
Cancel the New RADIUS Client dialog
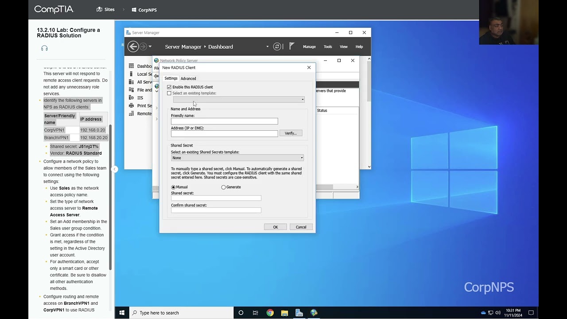301,227
